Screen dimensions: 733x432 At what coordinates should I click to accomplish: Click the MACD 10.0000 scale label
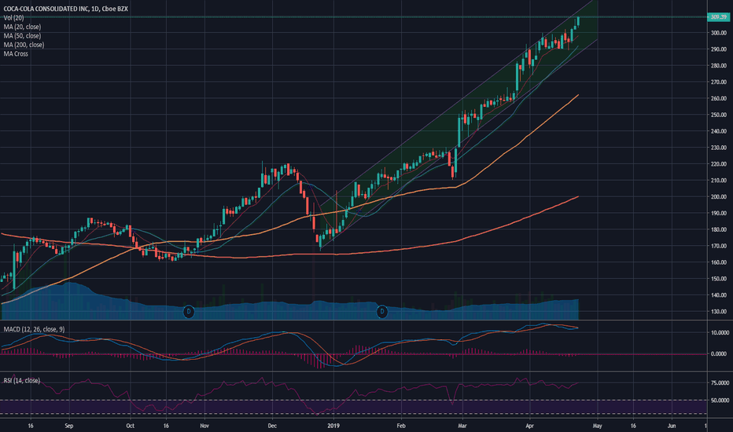(x=720, y=332)
